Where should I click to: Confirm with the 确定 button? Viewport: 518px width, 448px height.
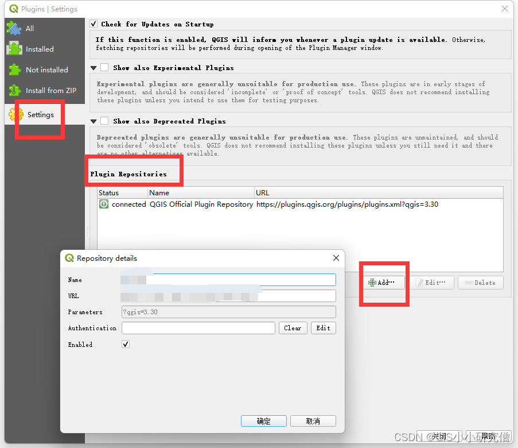[x=264, y=421]
